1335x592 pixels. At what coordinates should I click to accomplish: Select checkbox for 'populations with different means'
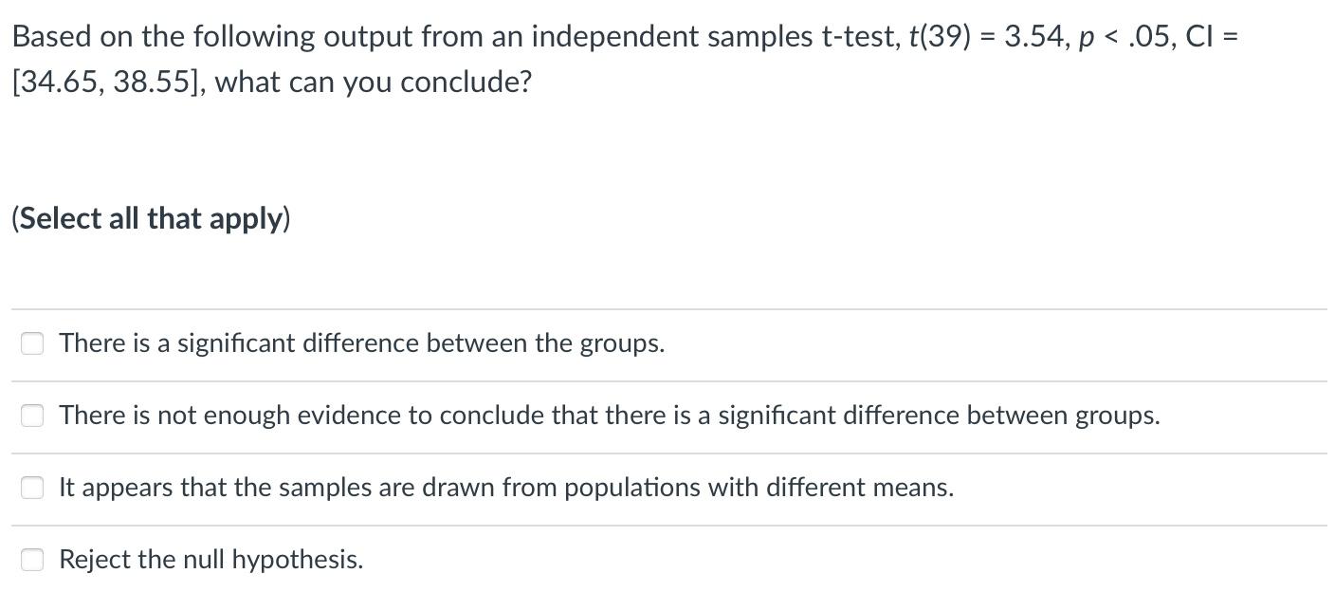[32, 488]
